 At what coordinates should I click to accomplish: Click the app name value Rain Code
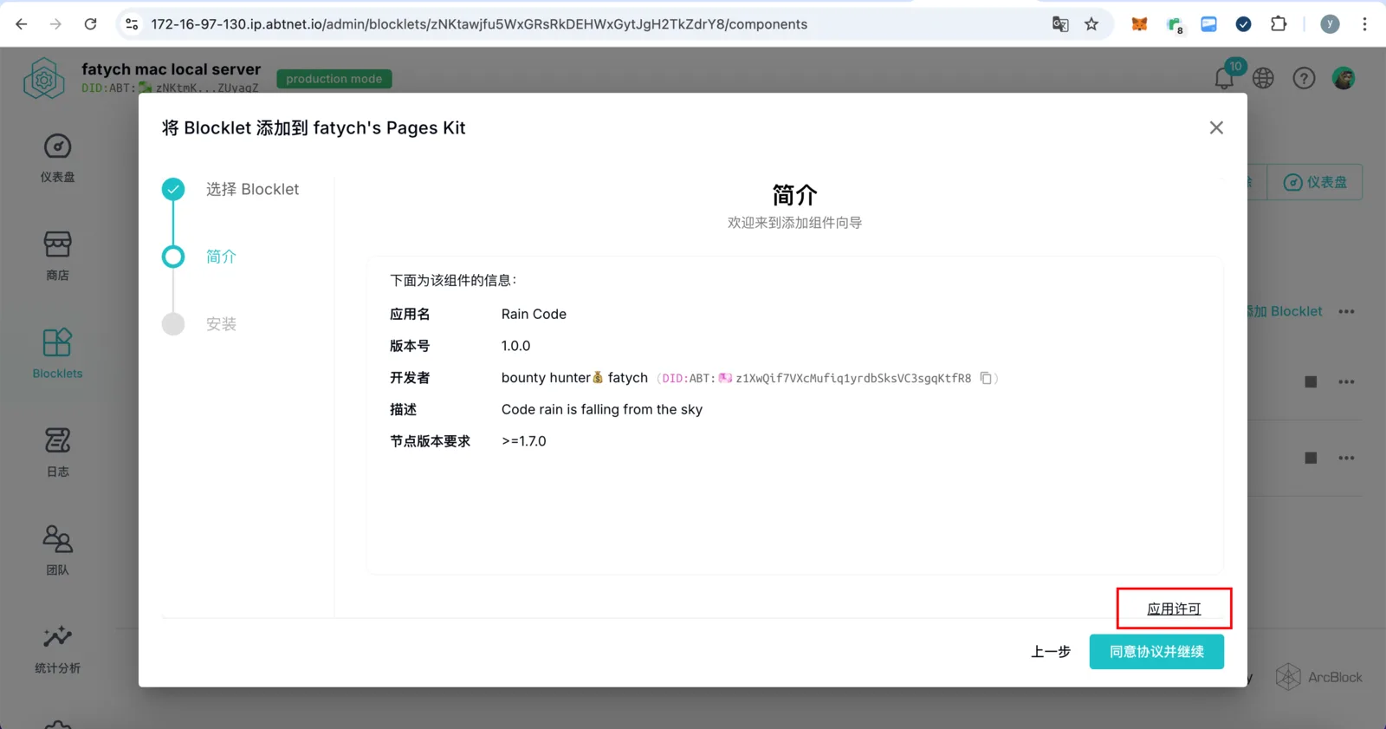click(534, 314)
